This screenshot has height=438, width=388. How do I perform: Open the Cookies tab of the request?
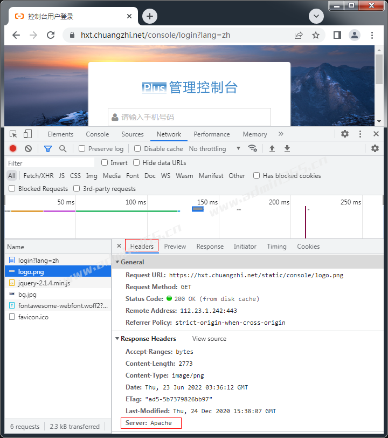pos(308,247)
